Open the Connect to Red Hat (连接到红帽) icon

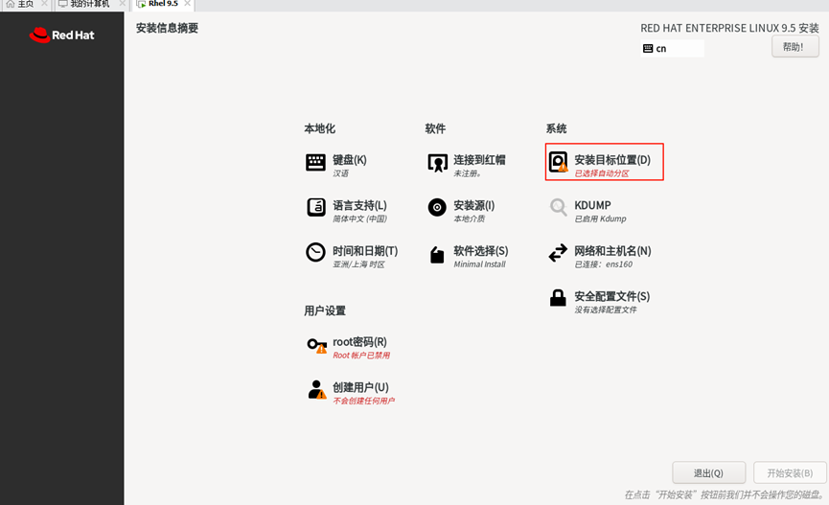coord(437,163)
